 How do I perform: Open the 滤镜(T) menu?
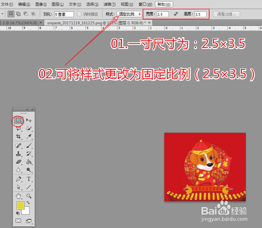point(110,4)
